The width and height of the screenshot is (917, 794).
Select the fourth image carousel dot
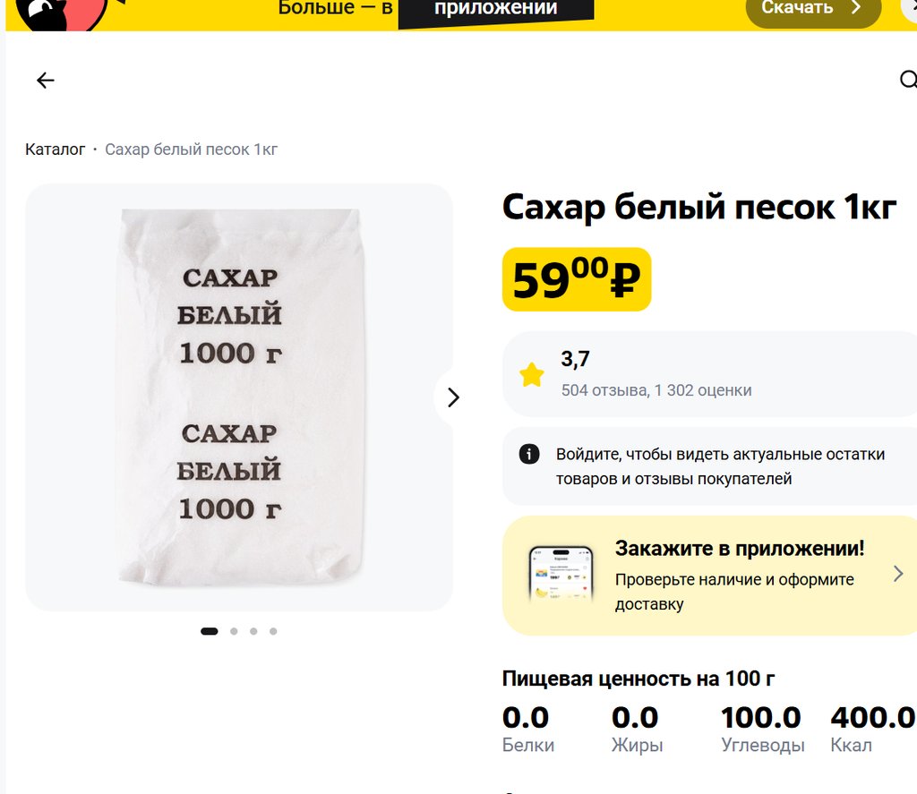[273, 631]
